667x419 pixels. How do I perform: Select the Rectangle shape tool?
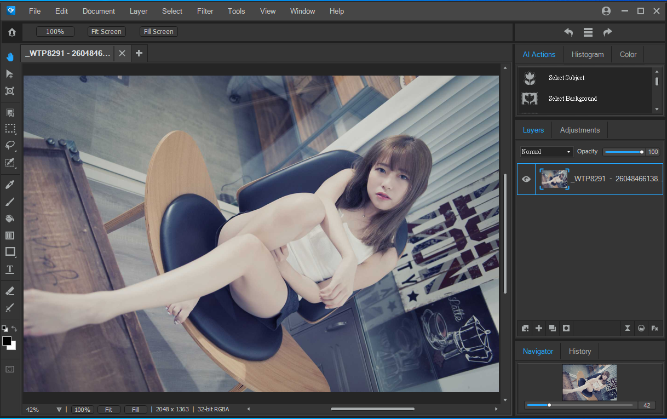pyautogui.click(x=10, y=252)
